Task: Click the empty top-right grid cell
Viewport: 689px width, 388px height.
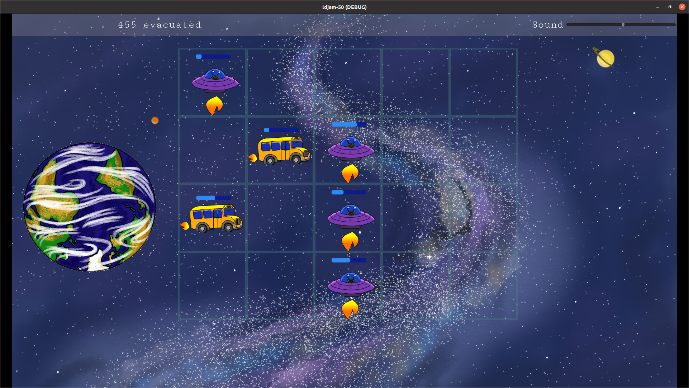Action: [483, 82]
